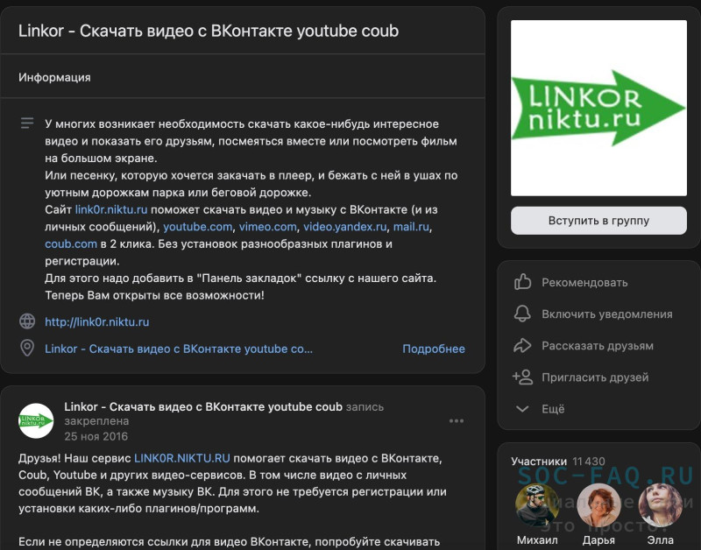Open Дарья's member avatar
The height and width of the screenshot is (550, 701).
click(598, 504)
